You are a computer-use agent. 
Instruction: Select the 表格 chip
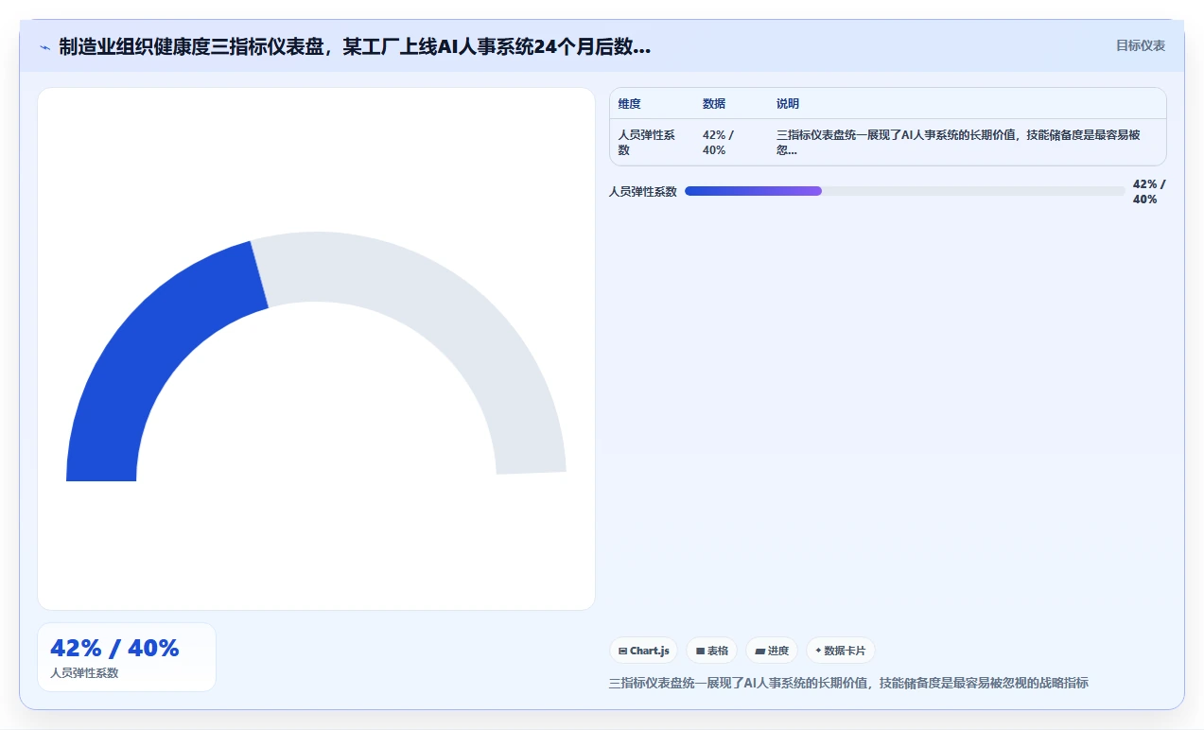(x=711, y=651)
